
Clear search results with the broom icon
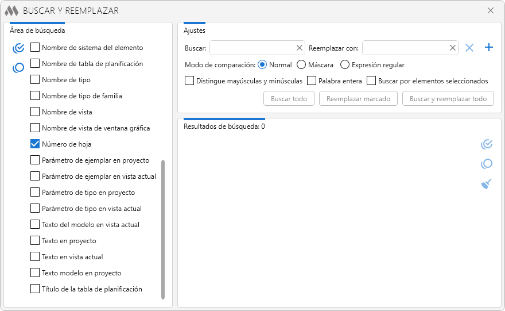point(487,184)
